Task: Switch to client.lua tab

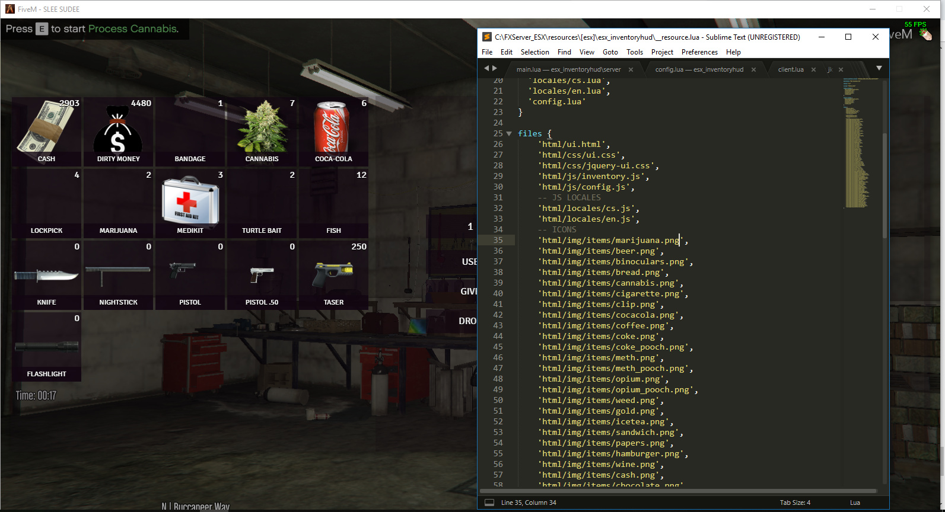Action: coord(791,69)
